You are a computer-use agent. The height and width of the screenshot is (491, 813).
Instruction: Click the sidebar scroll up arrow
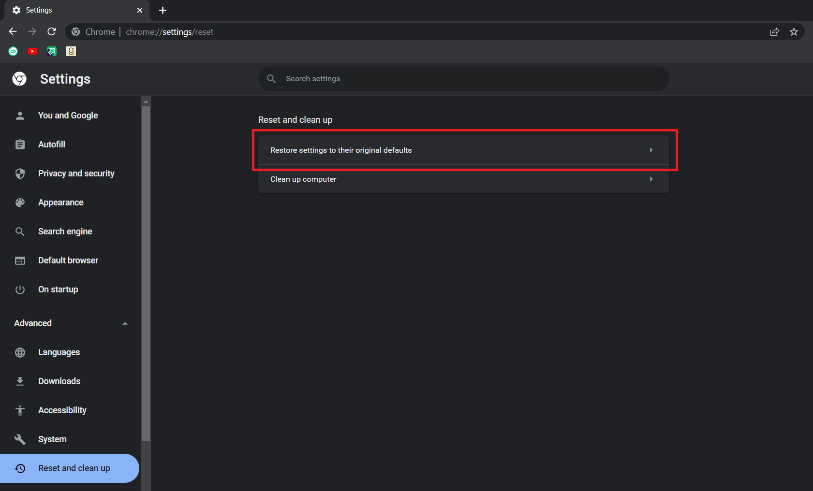point(146,101)
